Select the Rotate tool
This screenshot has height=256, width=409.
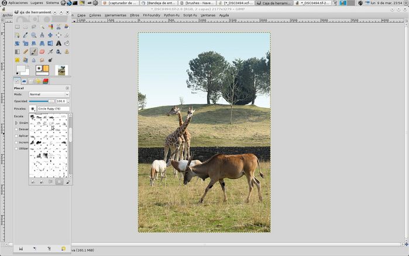click(x=17, y=43)
